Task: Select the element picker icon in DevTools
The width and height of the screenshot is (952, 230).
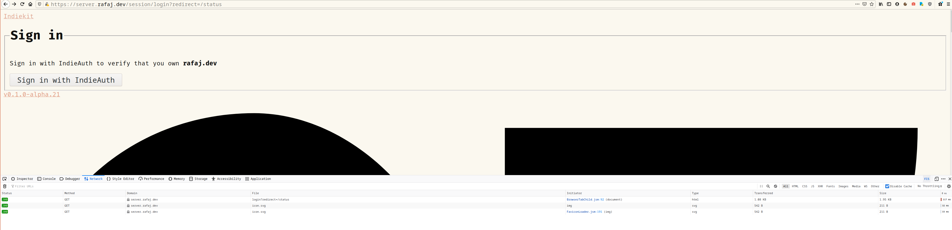Action: [x=5, y=179]
